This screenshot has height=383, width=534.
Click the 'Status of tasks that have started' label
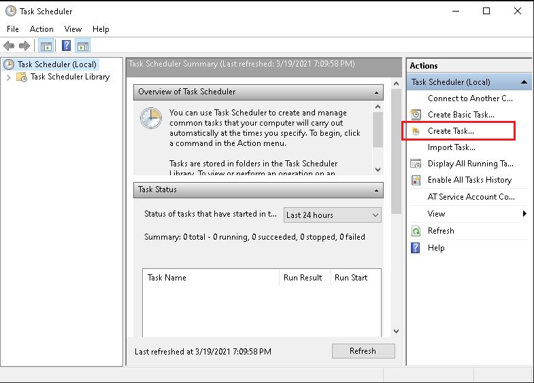pyautogui.click(x=210, y=214)
